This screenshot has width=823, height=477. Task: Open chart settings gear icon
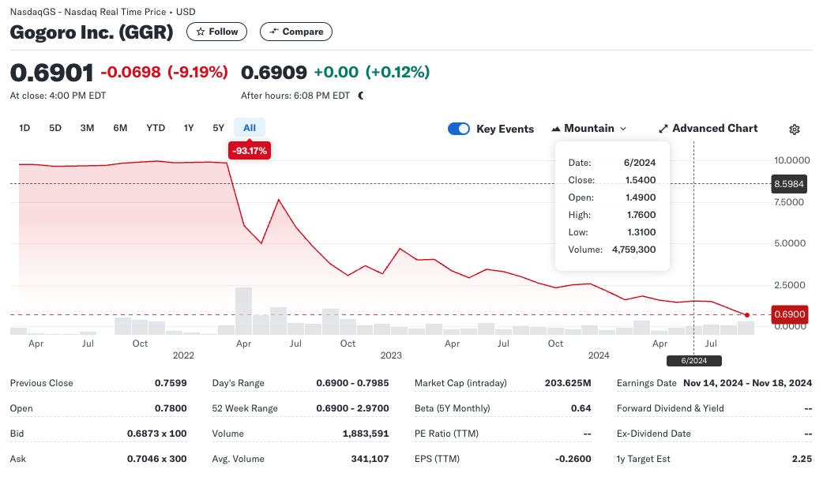(x=795, y=129)
